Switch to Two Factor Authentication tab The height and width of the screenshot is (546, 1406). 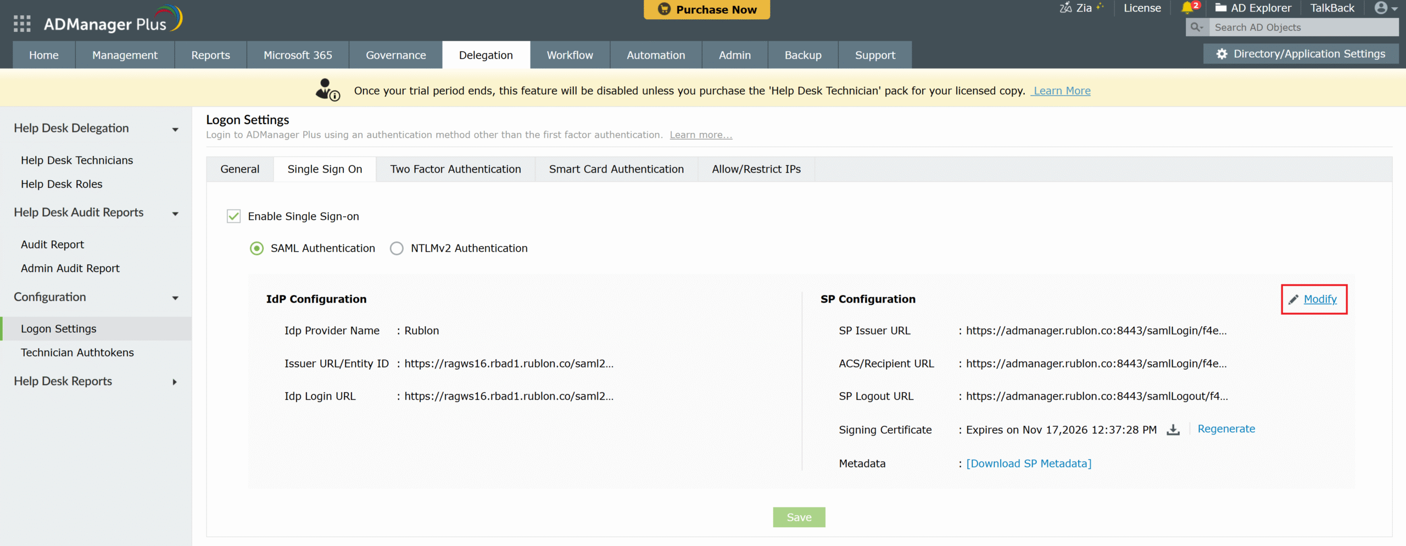tap(455, 169)
